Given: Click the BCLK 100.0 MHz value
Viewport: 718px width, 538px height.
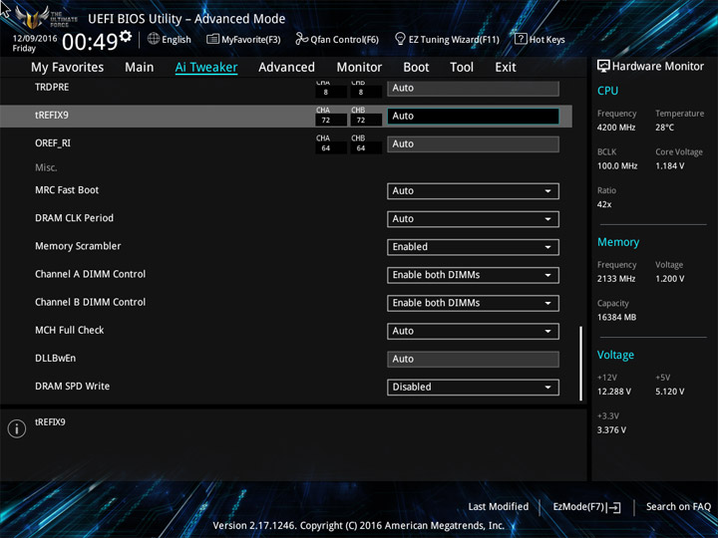Looking at the screenshot, I should click(617, 166).
